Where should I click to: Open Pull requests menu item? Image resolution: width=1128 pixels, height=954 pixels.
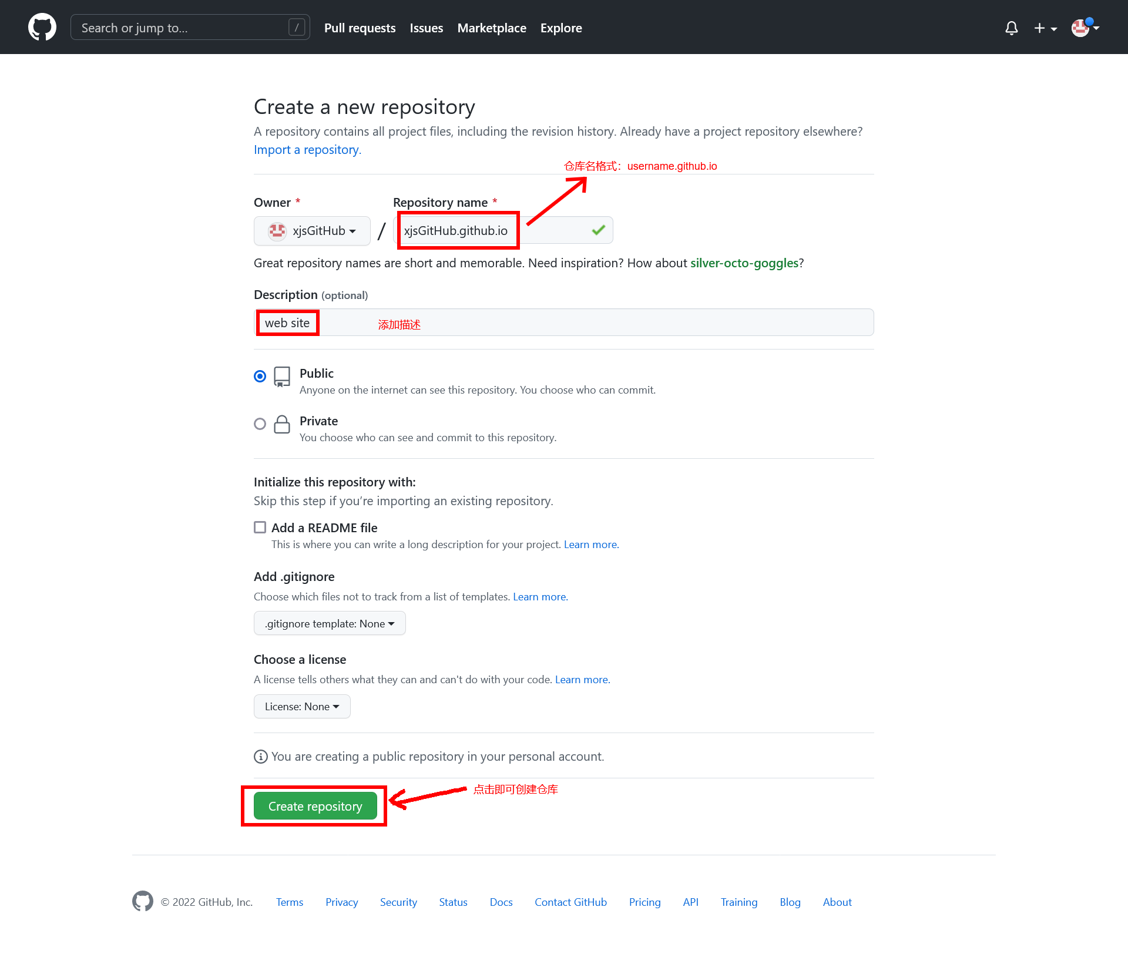(x=358, y=28)
